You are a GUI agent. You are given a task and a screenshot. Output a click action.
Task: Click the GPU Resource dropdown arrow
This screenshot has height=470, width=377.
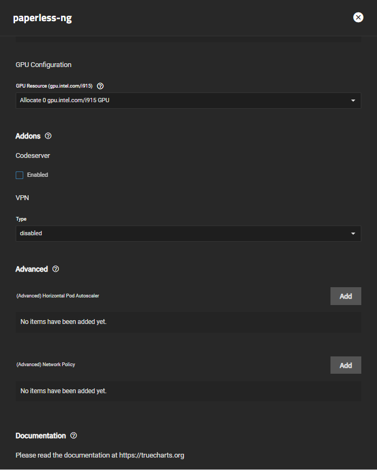click(x=353, y=101)
